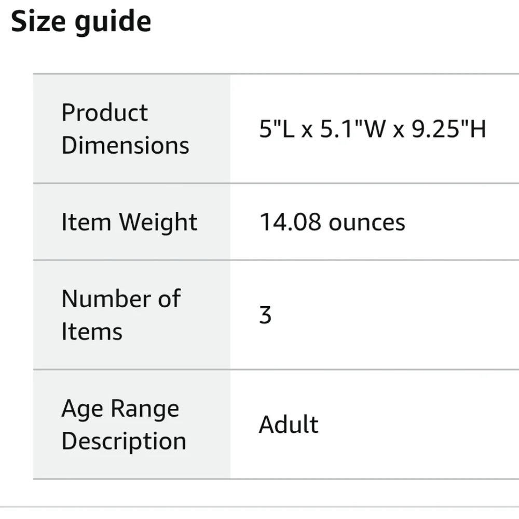Click the 14.08 number in Item Weight row
Image resolution: width=519 pixels, height=519 pixels.
tap(290, 222)
